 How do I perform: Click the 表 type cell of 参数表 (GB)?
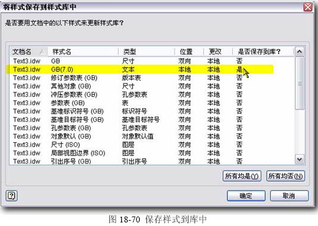click(x=125, y=103)
